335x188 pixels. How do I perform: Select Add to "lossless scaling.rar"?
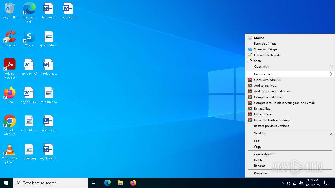290,91
